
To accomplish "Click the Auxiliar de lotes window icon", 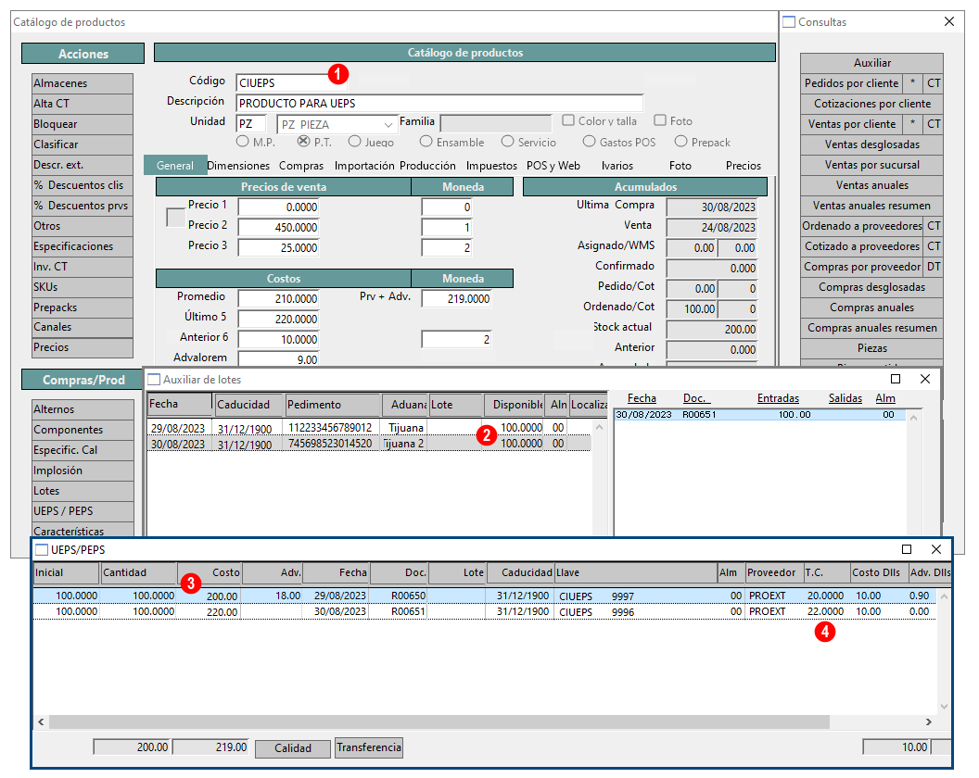I will (x=154, y=380).
